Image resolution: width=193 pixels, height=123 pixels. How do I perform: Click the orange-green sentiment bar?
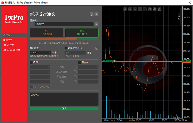[64, 39]
